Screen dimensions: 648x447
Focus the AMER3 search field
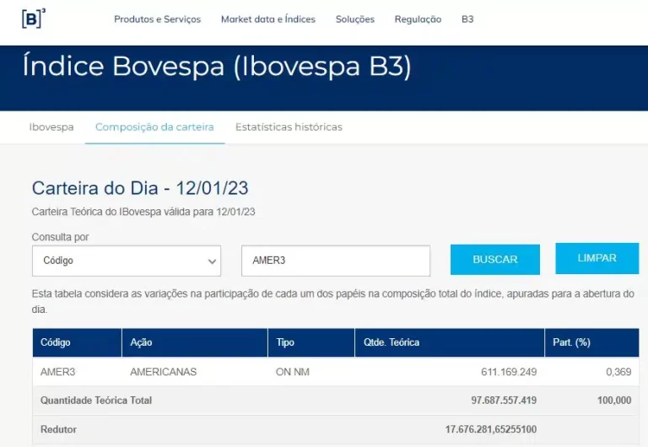tap(336, 261)
